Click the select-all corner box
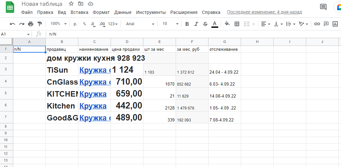This screenshot has height=167, width=341. click(6, 42)
